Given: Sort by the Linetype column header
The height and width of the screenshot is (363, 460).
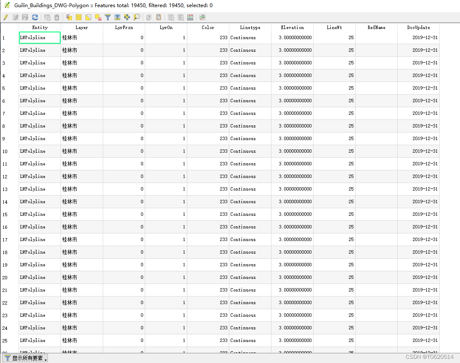Looking at the screenshot, I should click(250, 27).
